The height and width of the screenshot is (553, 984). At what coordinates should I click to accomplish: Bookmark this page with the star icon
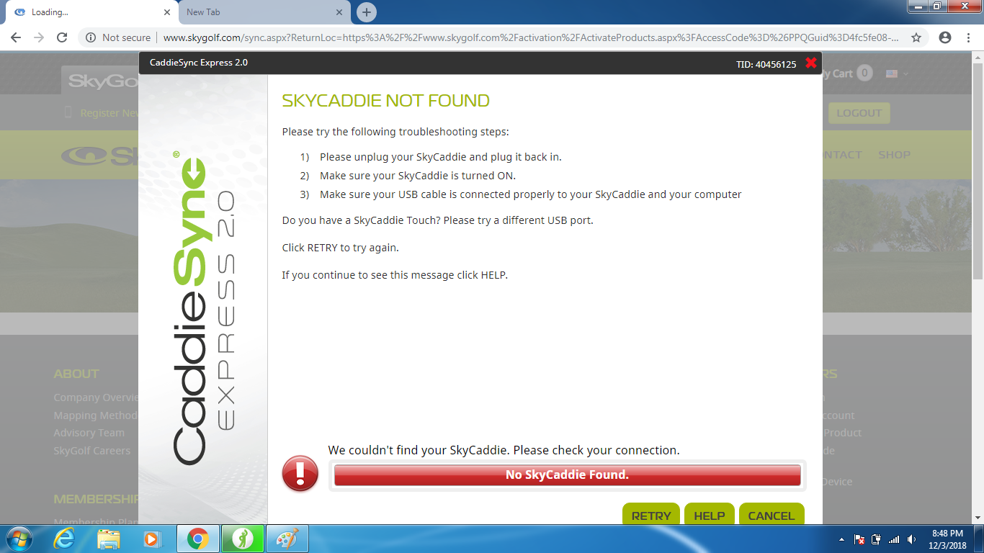click(916, 37)
